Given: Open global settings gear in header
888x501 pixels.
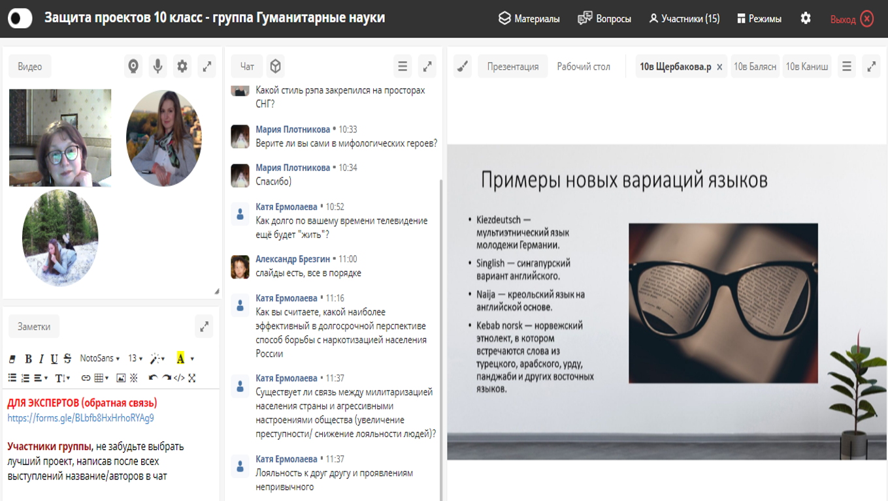Looking at the screenshot, I should (806, 18).
